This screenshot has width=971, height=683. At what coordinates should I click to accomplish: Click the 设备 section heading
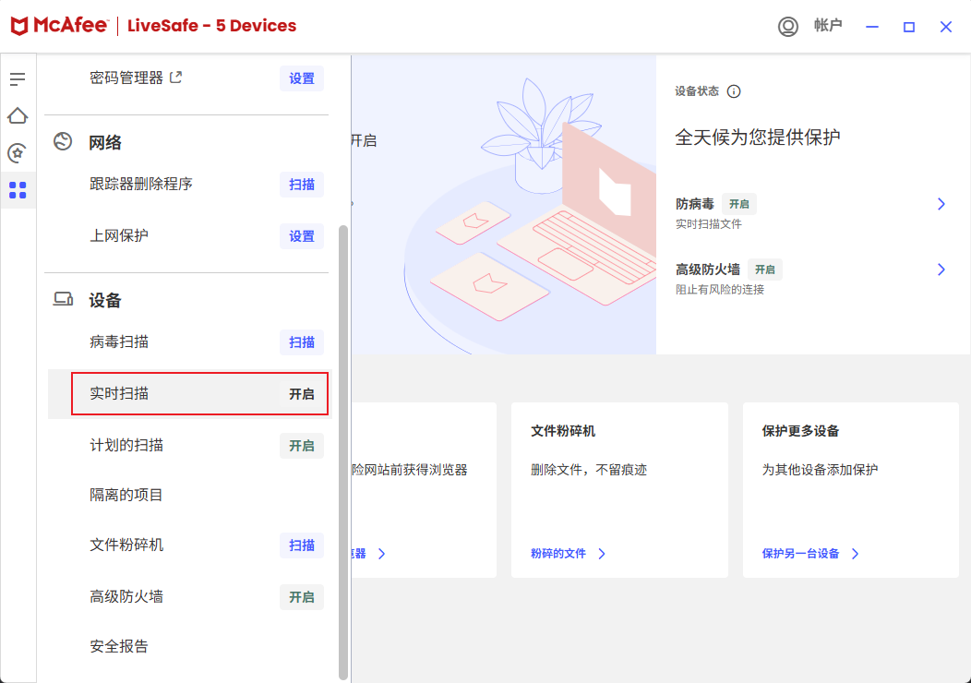pos(105,300)
